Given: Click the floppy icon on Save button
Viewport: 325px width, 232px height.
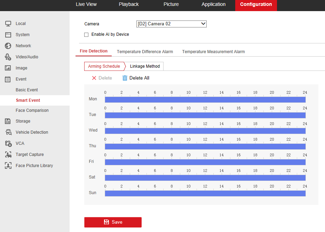Looking at the screenshot, I should point(106,222).
